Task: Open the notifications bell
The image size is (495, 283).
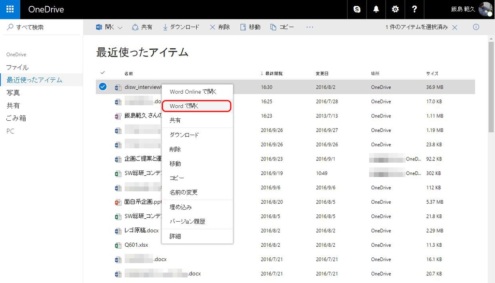Action: [x=376, y=9]
